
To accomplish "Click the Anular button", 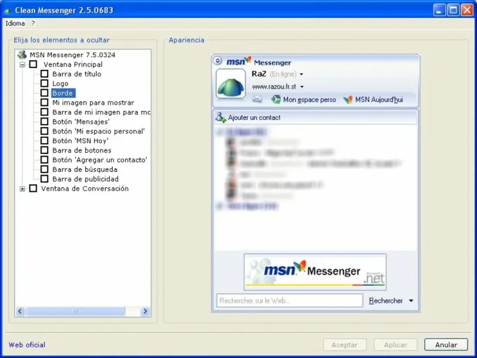I will [446, 345].
